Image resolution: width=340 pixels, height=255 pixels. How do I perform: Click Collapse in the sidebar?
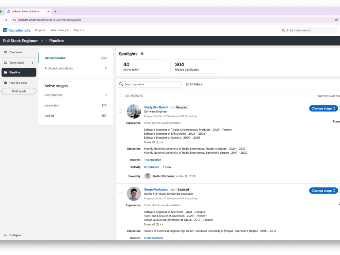click(x=13, y=235)
